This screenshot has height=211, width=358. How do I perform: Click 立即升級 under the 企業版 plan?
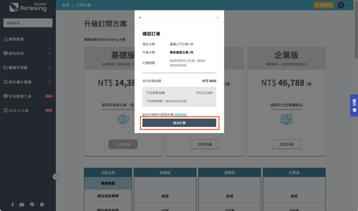286,144
